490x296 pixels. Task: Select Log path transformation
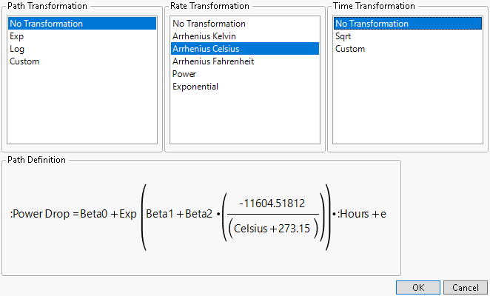(18, 49)
